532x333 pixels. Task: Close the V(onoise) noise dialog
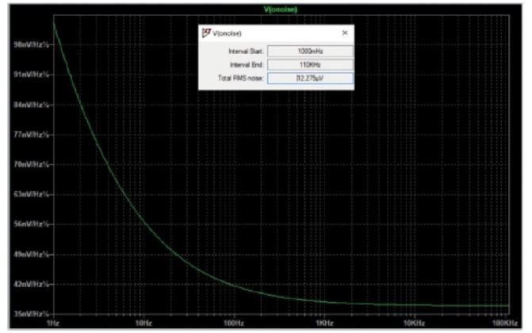pyautogui.click(x=344, y=33)
